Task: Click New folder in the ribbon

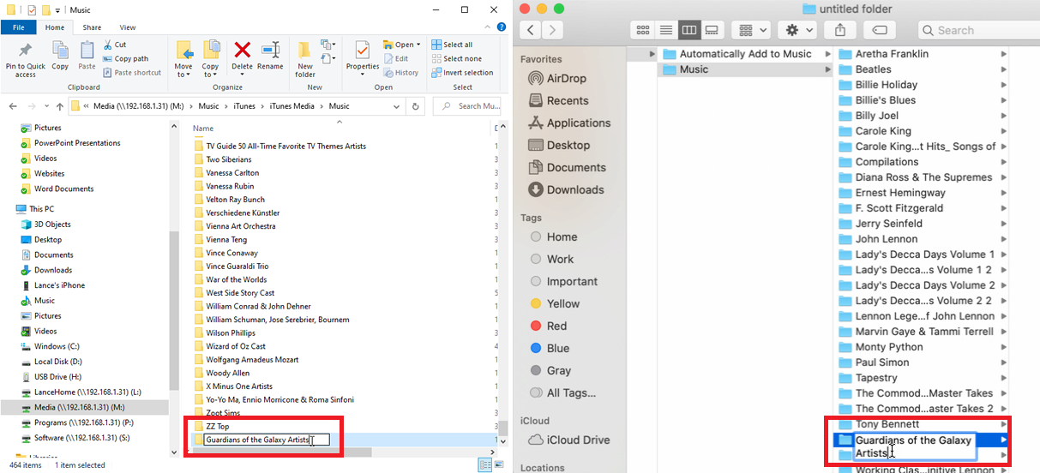Action: (x=305, y=58)
